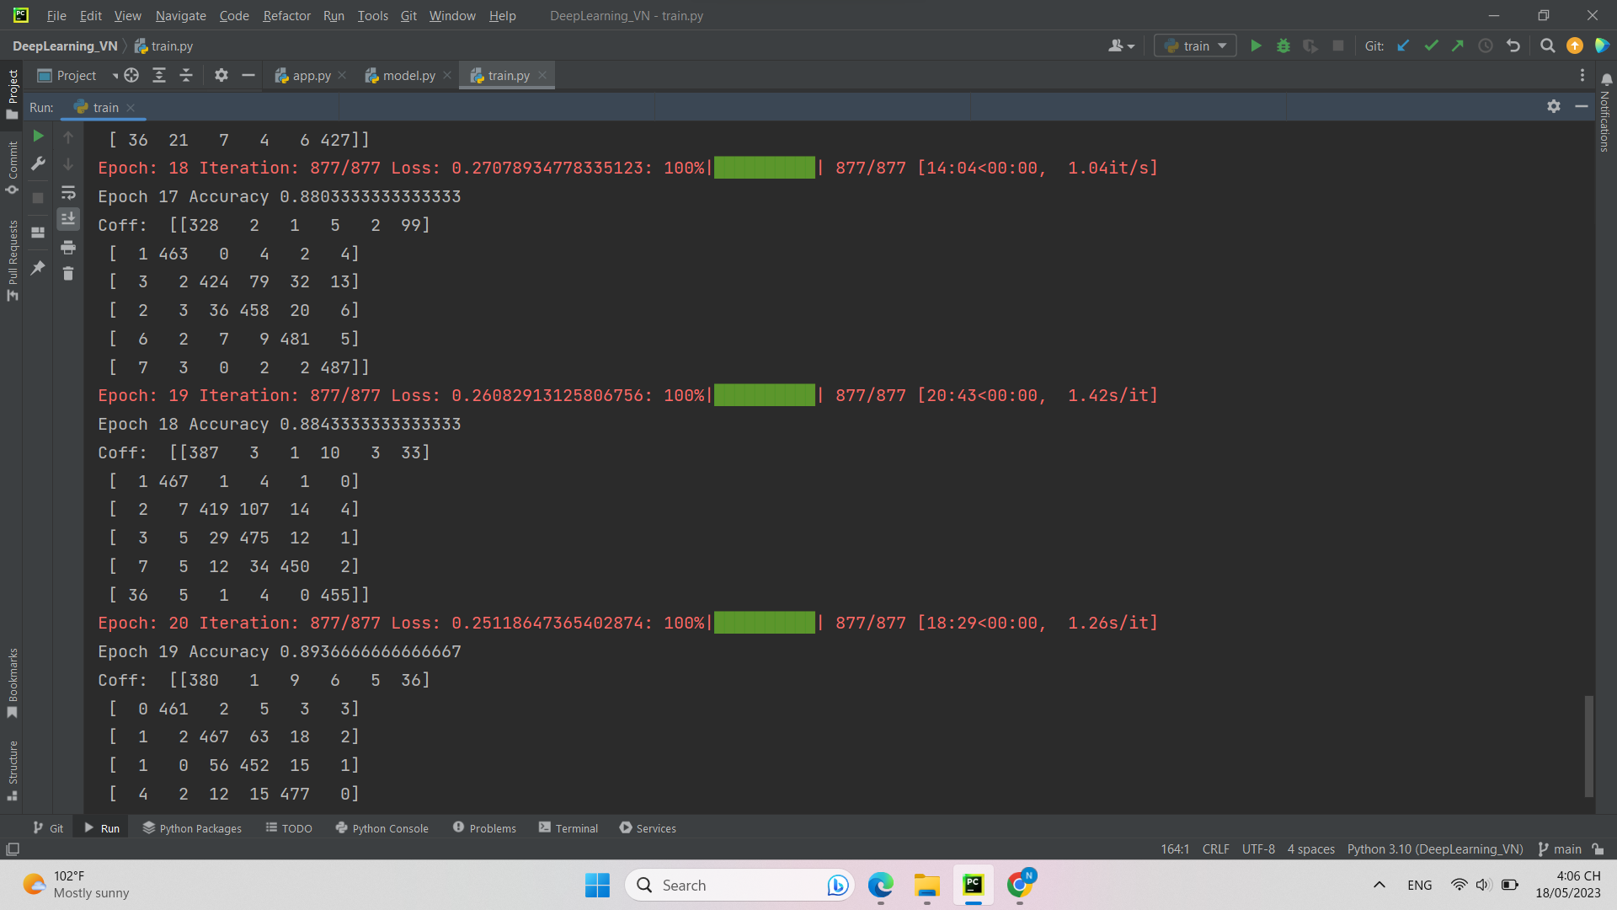The height and width of the screenshot is (910, 1617).
Task: Click the Windows taskbar search box
Action: coord(733,885)
